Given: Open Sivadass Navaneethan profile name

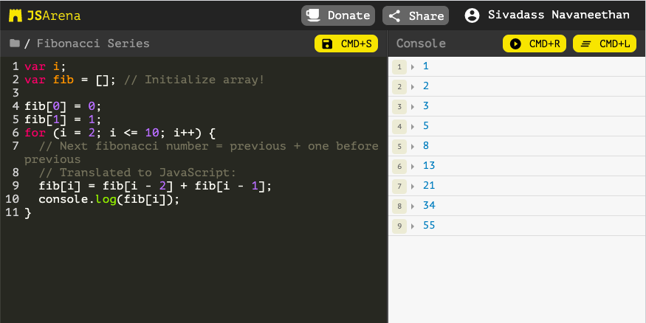Looking at the screenshot, I should (559, 15).
